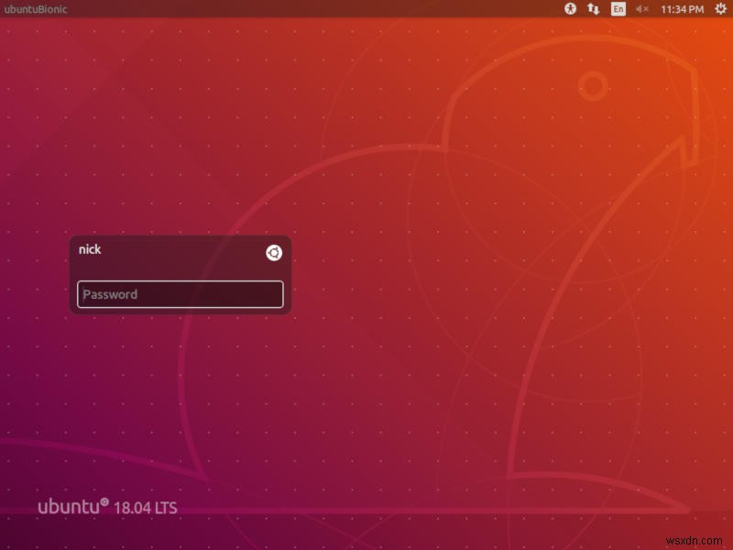Viewport: 733px width, 550px height.
Task: Click inside the Password input field
Action: (180, 294)
